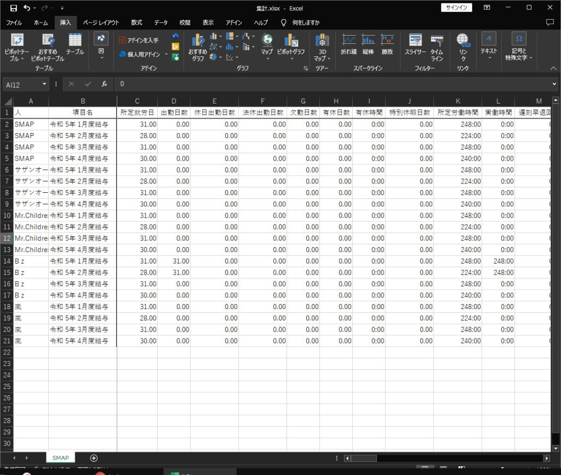This screenshot has width=561, height=475.
Task: Expand the My Add-ins dropdown arrow
Action: tap(167, 54)
